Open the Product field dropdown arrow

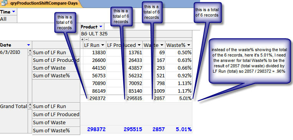point(101,27)
